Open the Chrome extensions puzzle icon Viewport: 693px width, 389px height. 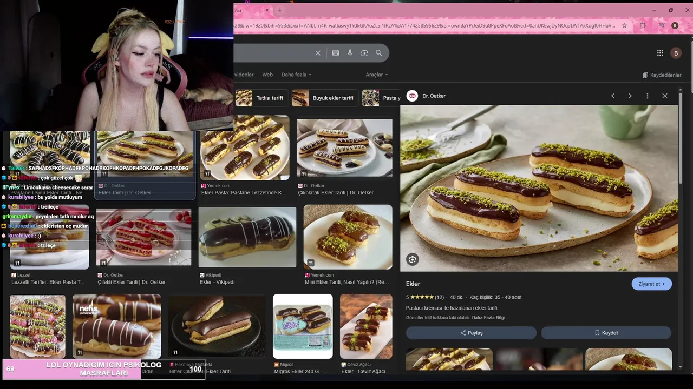[x=643, y=25]
